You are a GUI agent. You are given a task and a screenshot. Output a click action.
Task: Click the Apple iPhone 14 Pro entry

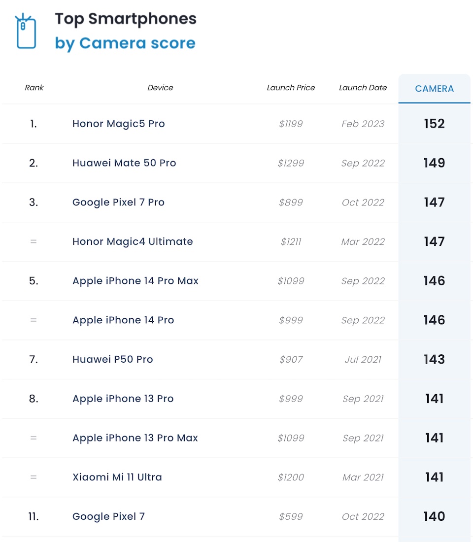coord(123,320)
